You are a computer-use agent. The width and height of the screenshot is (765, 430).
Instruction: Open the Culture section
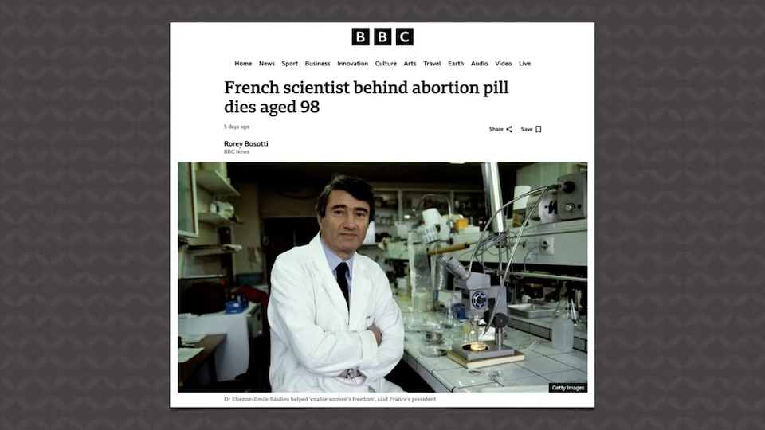[x=386, y=64]
